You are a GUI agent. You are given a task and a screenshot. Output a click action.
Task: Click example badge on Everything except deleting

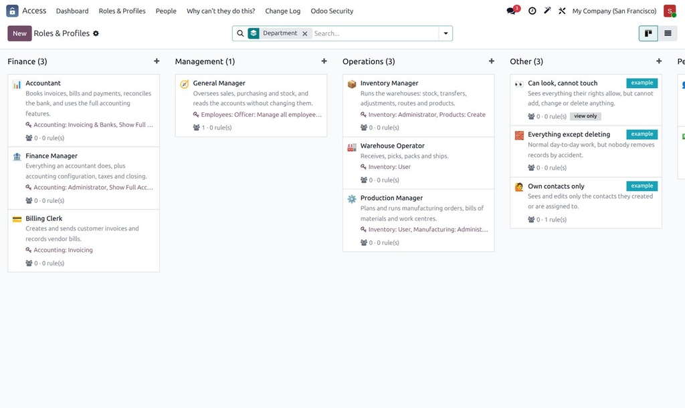(x=642, y=134)
